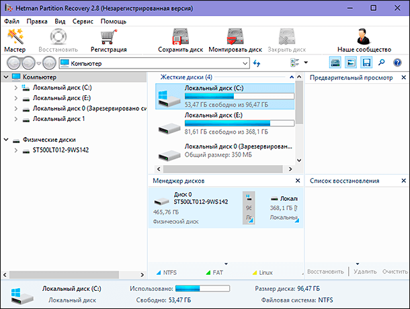Image resolution: width=410 pixels, height=309 pixels.
Task: Click the view mode list icon
Action: 295,62
